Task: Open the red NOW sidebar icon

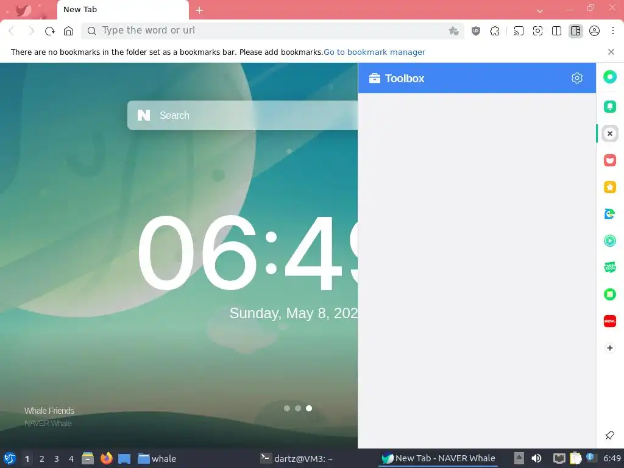Action: tap(609, 321)
